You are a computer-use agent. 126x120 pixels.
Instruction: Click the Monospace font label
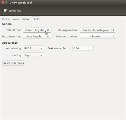tap(68, 30)
